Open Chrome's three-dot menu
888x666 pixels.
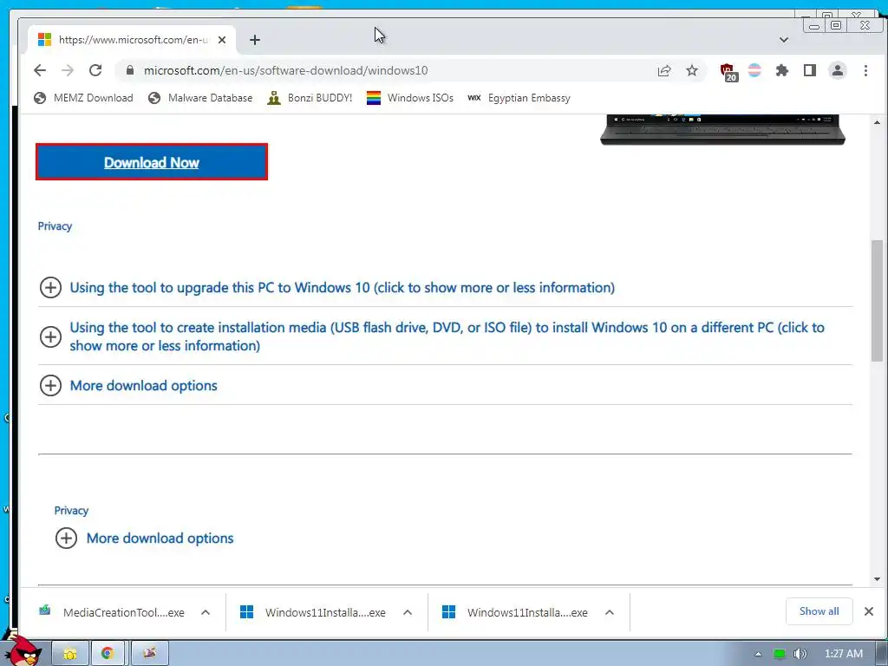click(865, 70)
